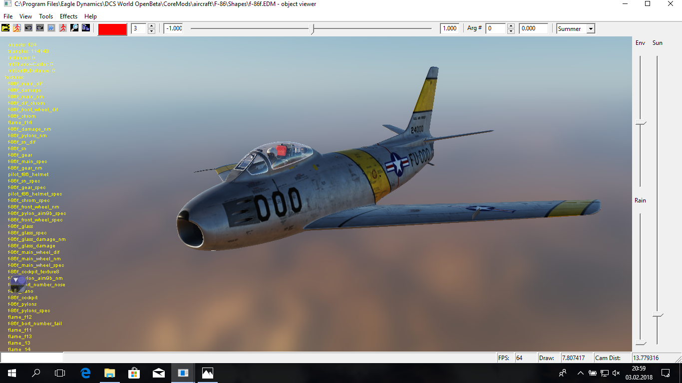
Task: Open the Effects menu
Action: click(68, 16)
